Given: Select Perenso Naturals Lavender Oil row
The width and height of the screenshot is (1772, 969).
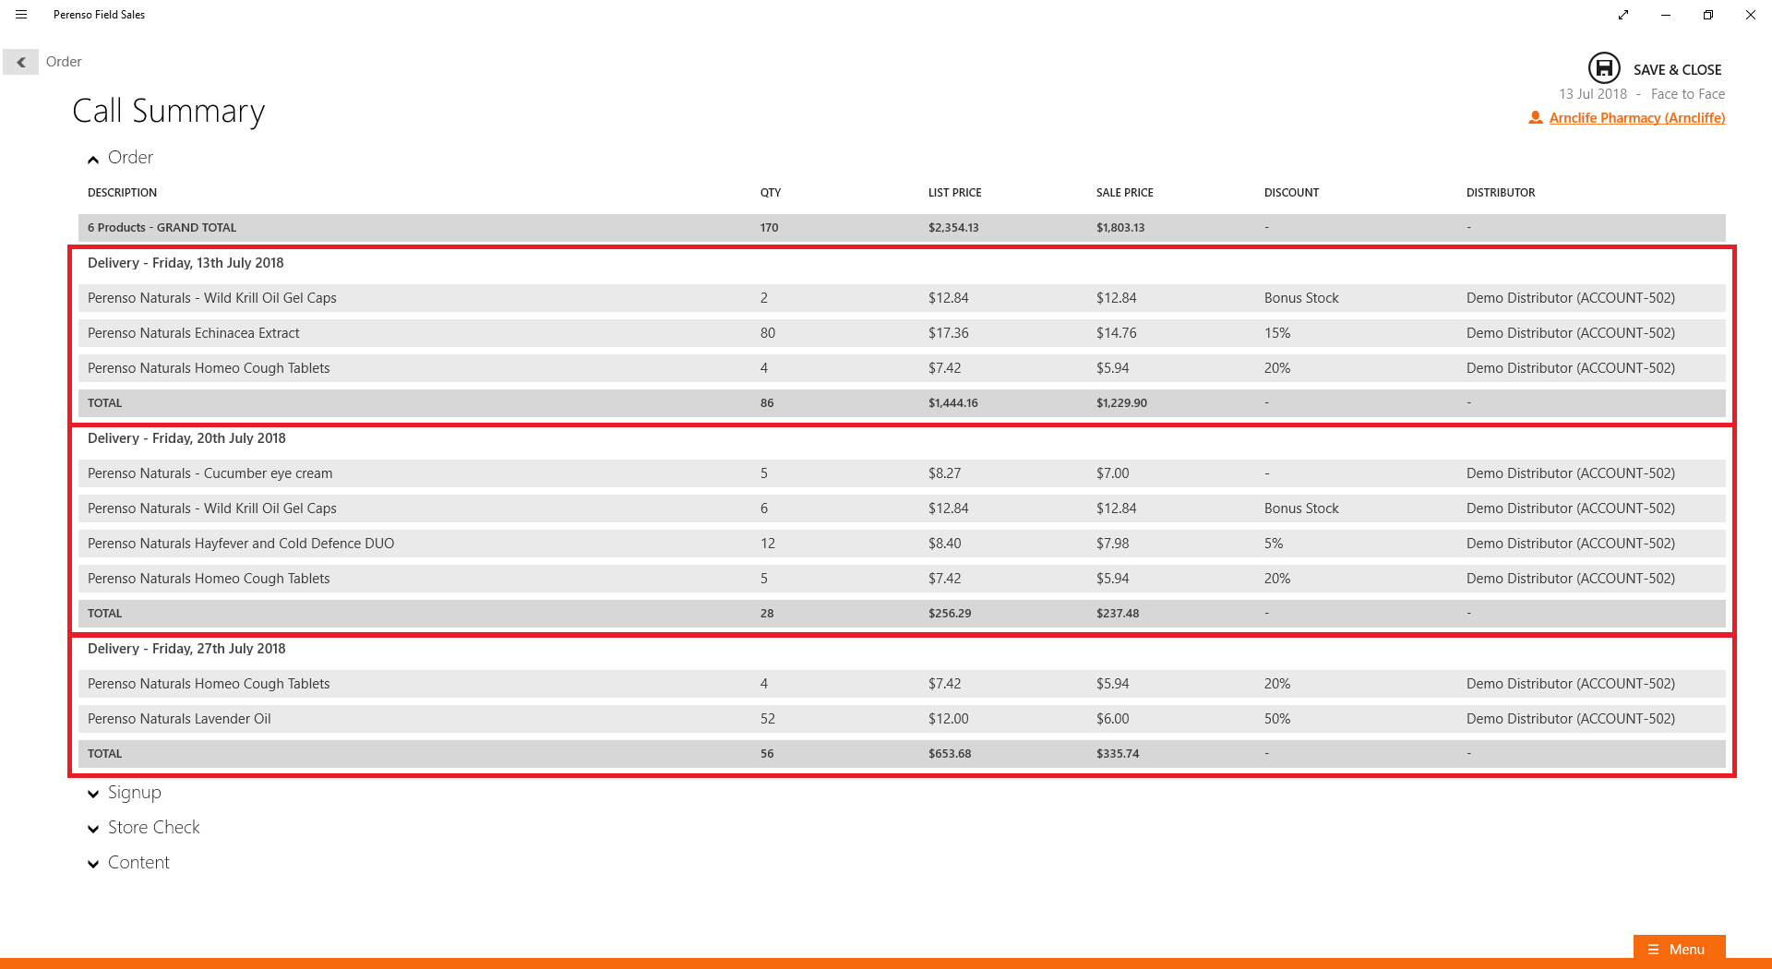Looking at the screenshot, I should click(902, 719).
